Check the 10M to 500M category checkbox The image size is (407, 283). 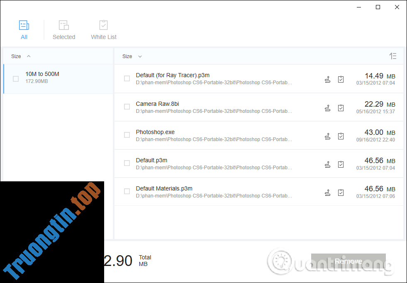point(16,79)
